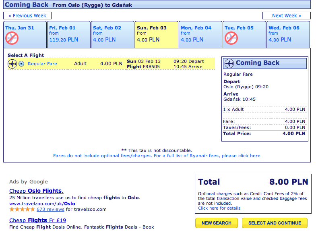Click the Oslo (Rygge) 09:20 departure text
Screen dimensions: 316x231
coord(246,87)
